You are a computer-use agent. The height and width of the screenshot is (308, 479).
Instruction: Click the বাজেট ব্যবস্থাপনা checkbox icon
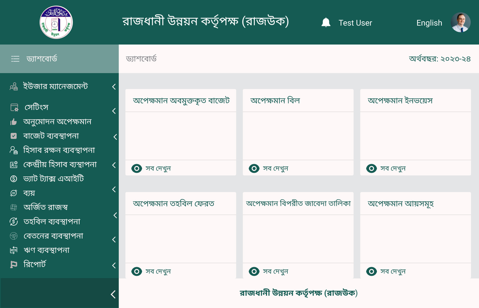[14, 136]
